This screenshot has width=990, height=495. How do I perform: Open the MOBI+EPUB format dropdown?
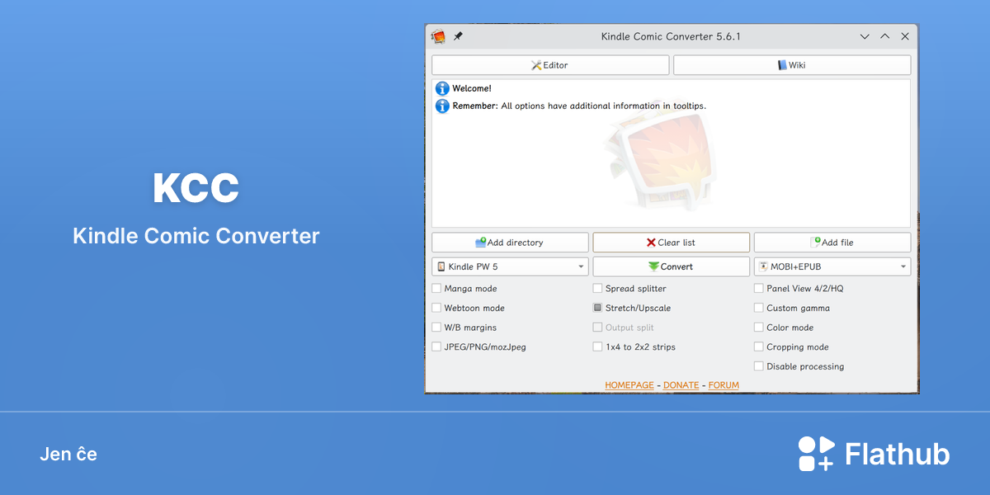click(x=832, y=266)
